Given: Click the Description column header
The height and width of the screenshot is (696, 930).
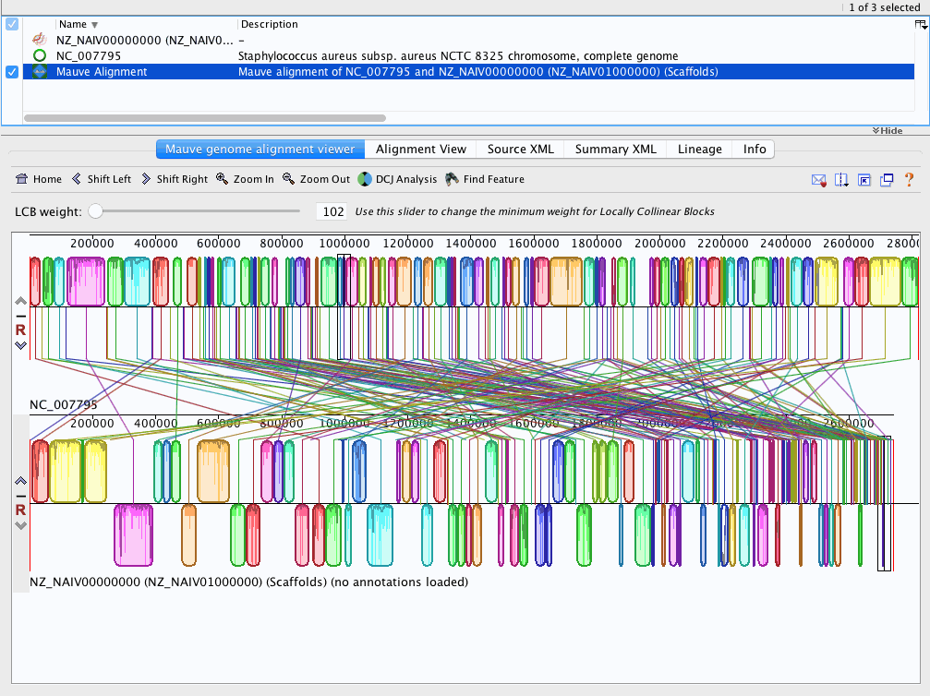Looking at the screenshot, I should click(x=270, y=24).
